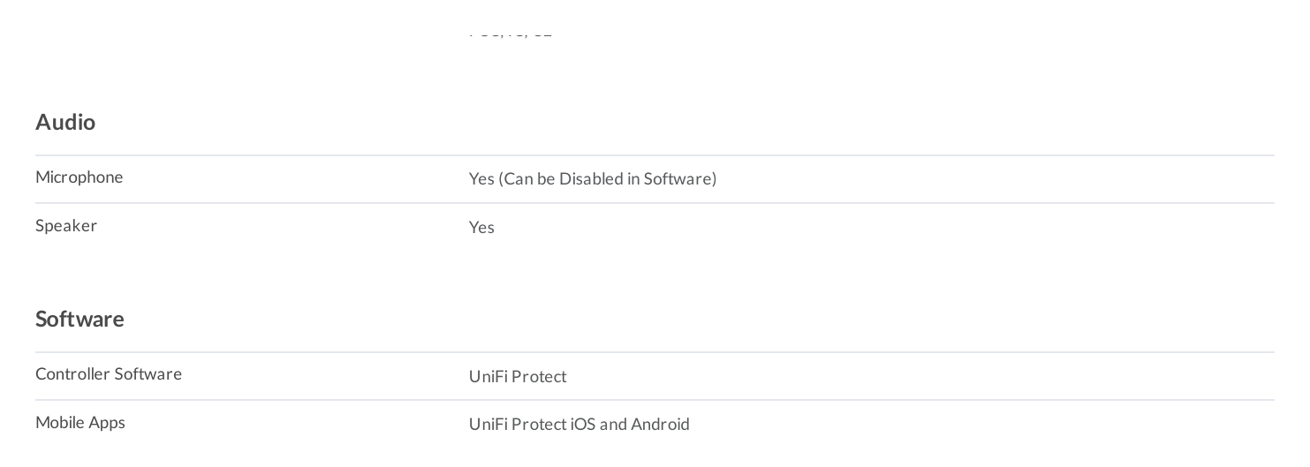Click the "Yes (Can be Disabled in Software)" value
This screenshot has height=467, width=1310.
[x=593, y=179]
